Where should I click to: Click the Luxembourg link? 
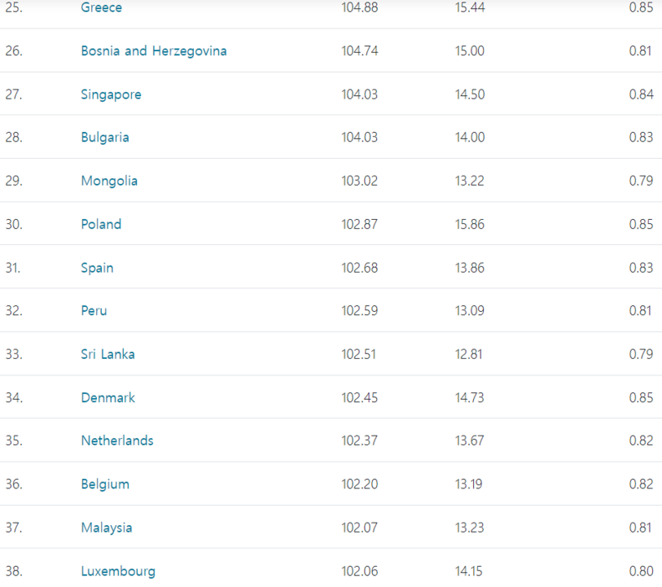tap(118, 571)
